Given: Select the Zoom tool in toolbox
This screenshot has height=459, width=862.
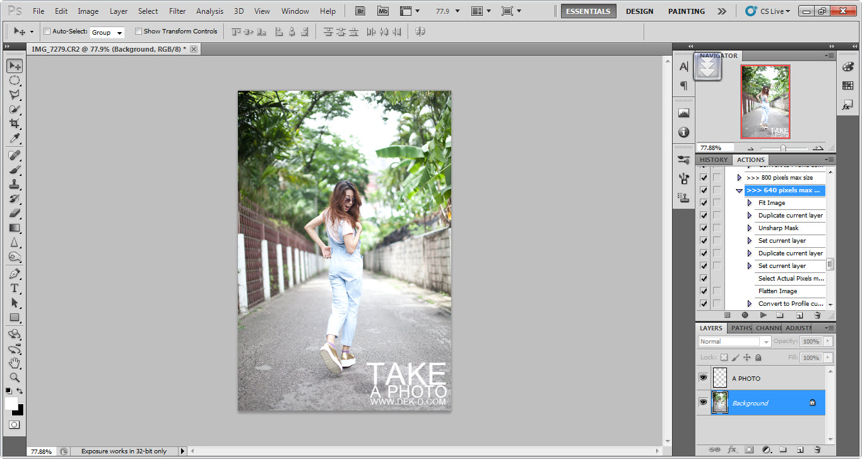Looking at the screenshot, I should 14,377.
